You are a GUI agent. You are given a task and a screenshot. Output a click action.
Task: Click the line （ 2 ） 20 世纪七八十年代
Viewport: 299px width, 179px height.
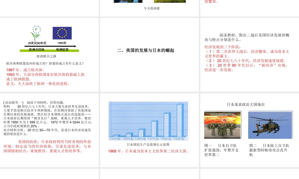coord(245,61)
